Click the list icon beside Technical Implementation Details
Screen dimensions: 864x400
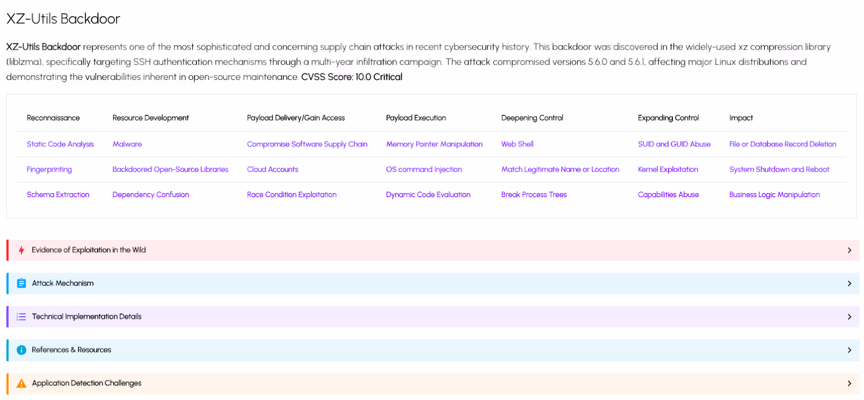(22, 317)
